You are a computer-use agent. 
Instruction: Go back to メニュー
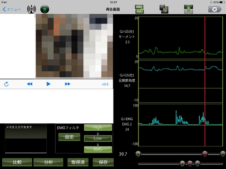coord(12,9)
